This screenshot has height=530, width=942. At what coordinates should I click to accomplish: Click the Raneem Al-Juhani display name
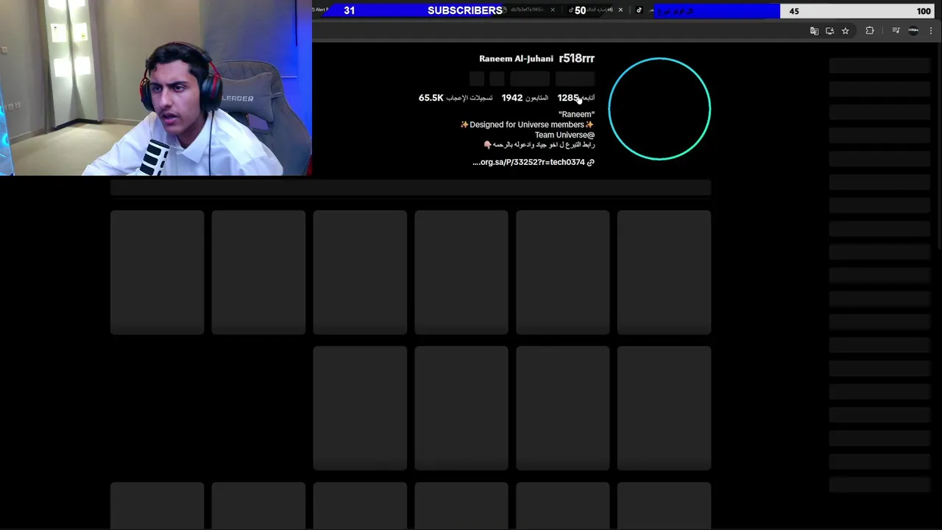click(516, 59)
